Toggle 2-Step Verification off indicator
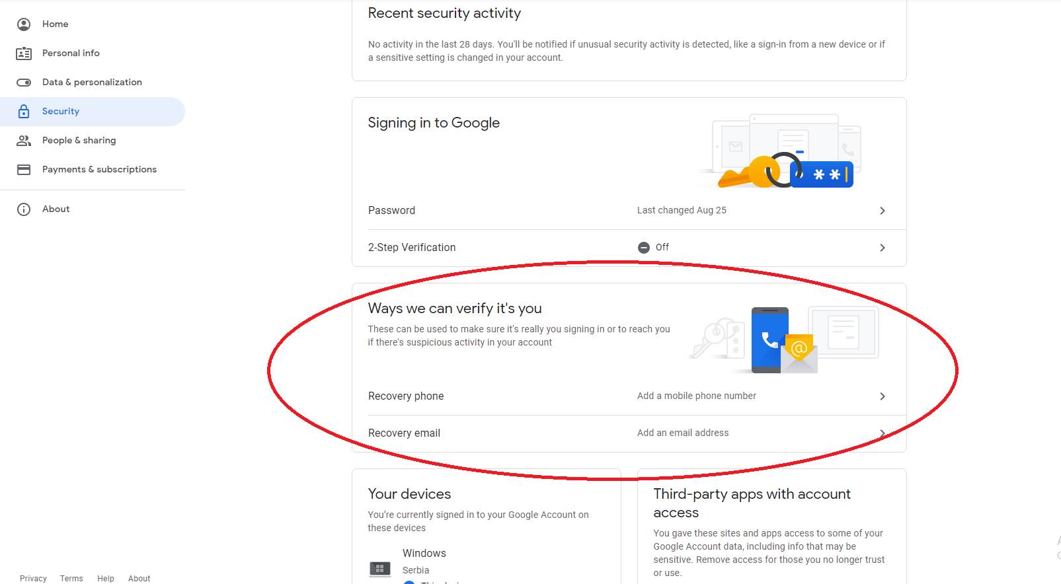Screen dimensions: 1061x584 (643, 247)
